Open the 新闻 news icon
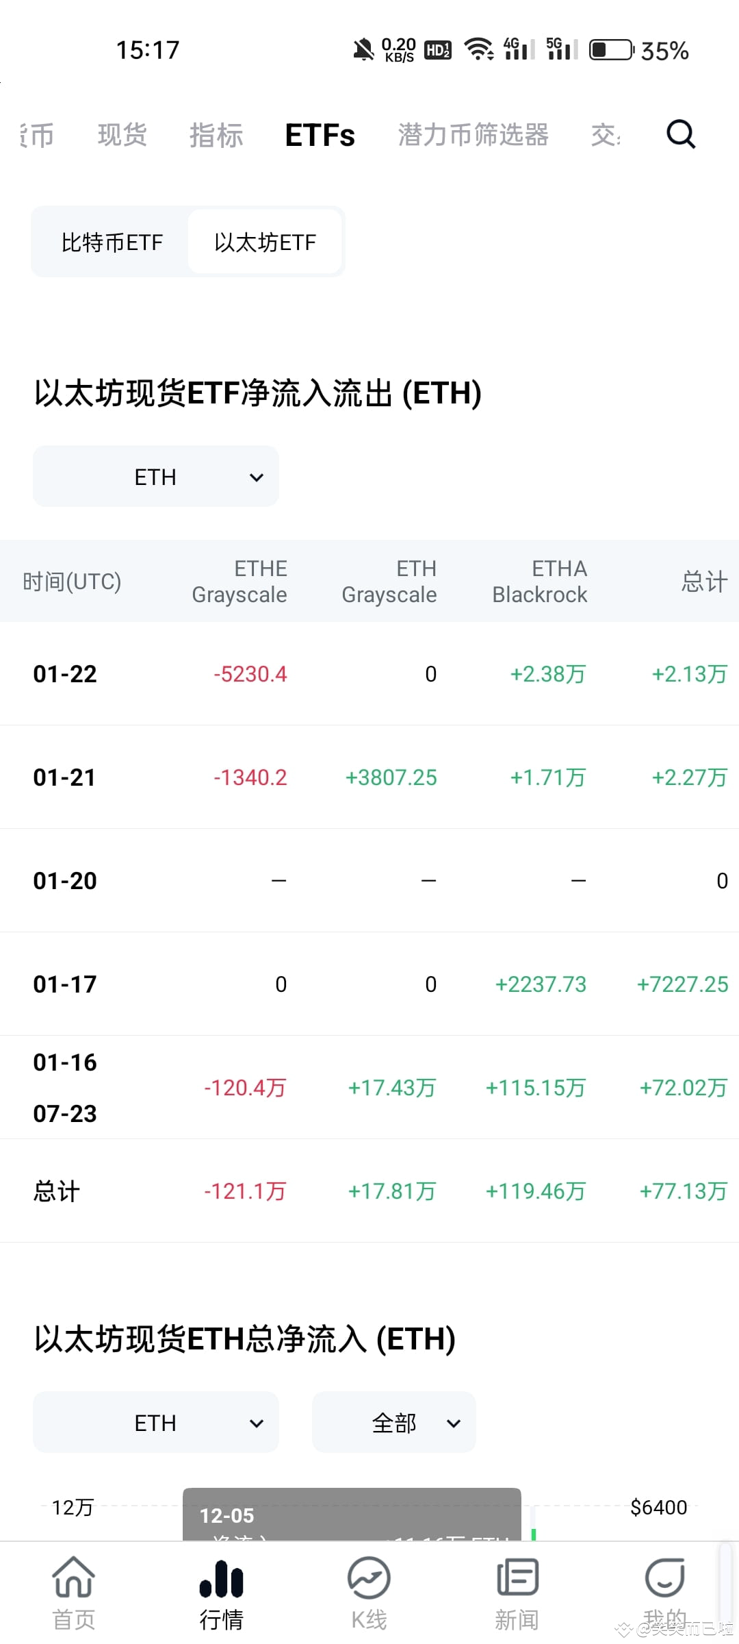 pos(517,1577)
